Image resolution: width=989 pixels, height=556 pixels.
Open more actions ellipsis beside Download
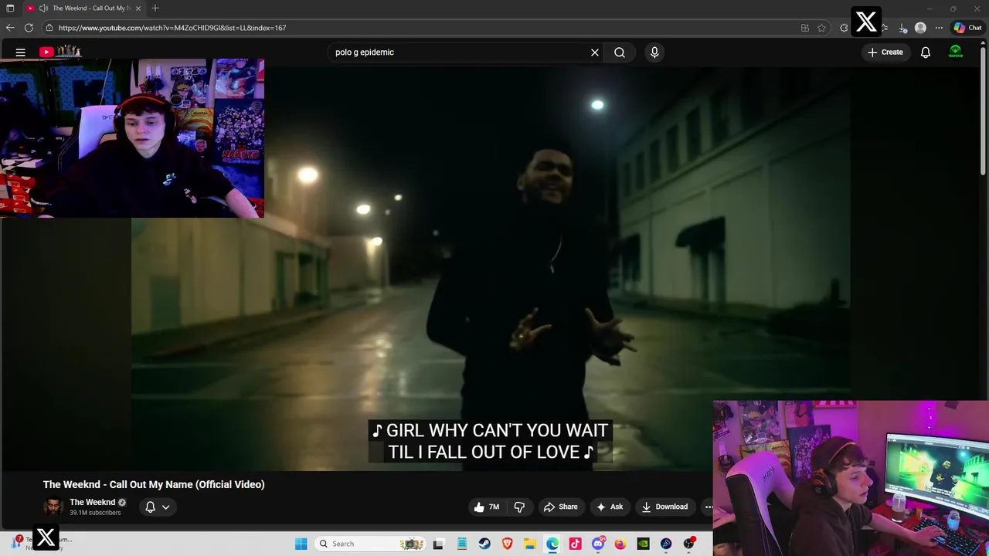click(708, 507)
